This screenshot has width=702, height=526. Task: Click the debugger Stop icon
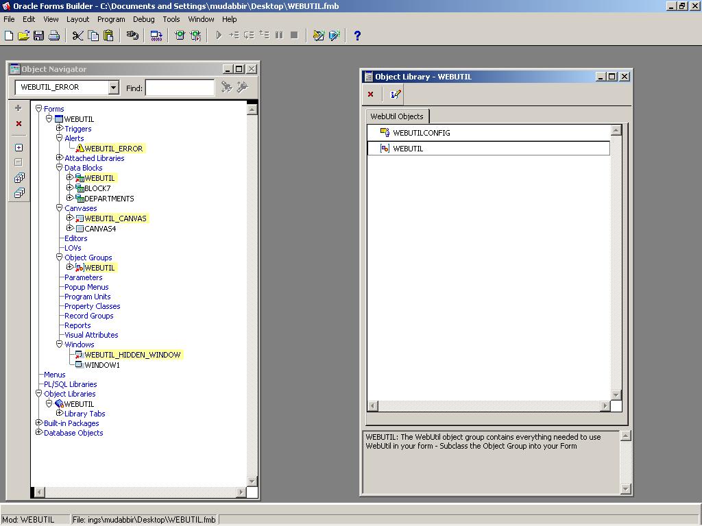pos(294,36)
